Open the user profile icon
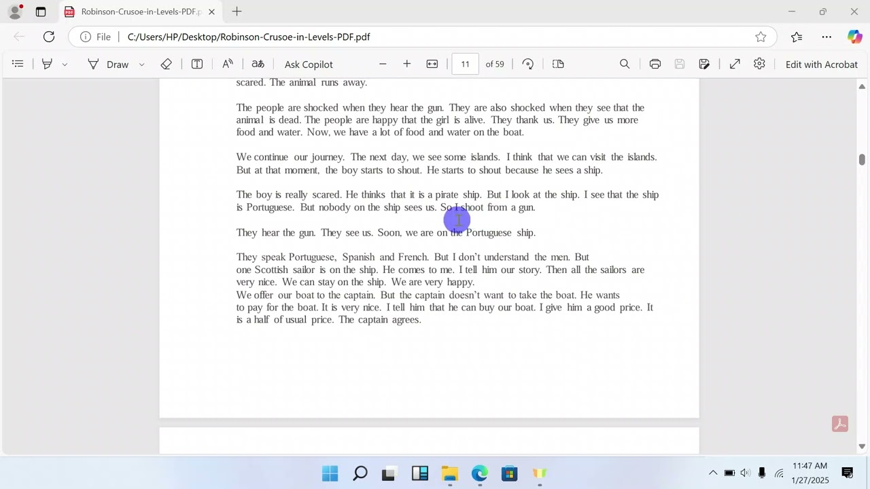 pyautogui.click(x=15, y=12)
